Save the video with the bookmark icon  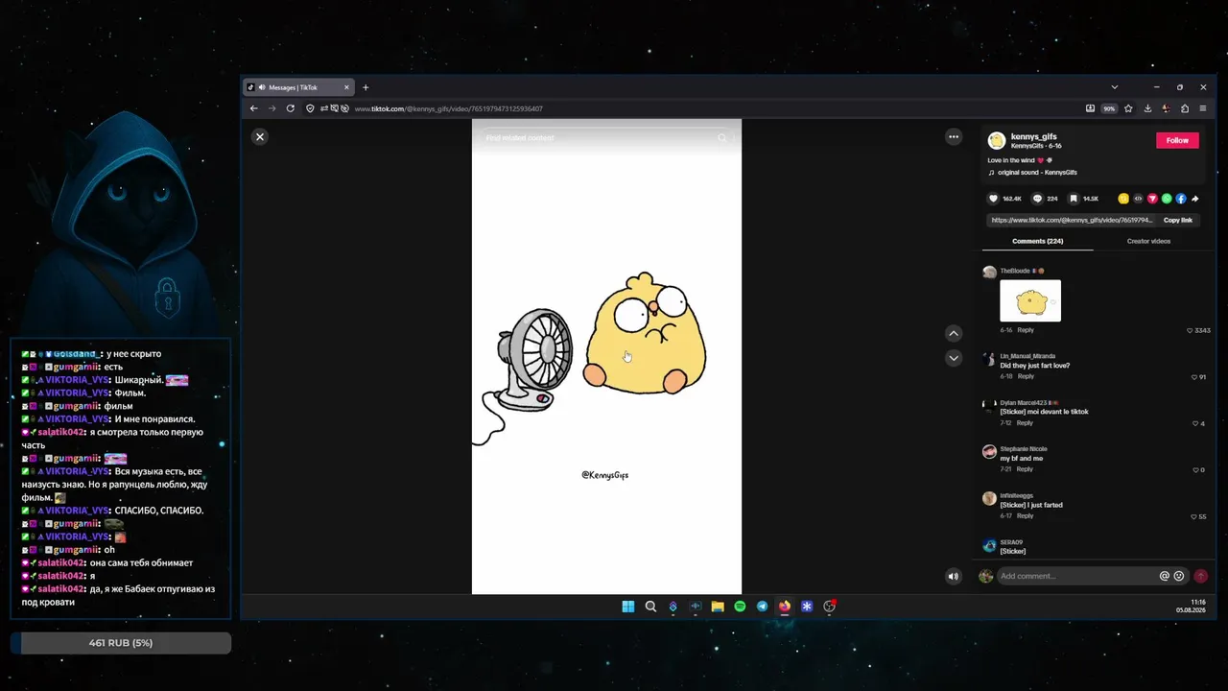point(1074,199)
